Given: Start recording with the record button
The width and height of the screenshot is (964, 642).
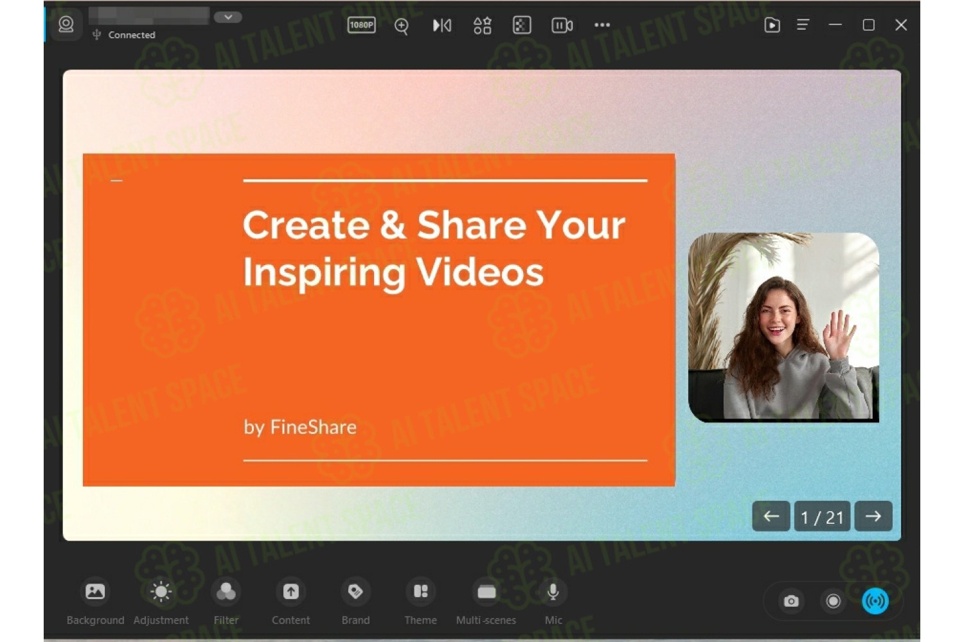Looking at the screenshot, I should click(x=833, y=602).
